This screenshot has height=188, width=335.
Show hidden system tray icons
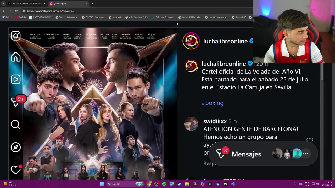289,184
